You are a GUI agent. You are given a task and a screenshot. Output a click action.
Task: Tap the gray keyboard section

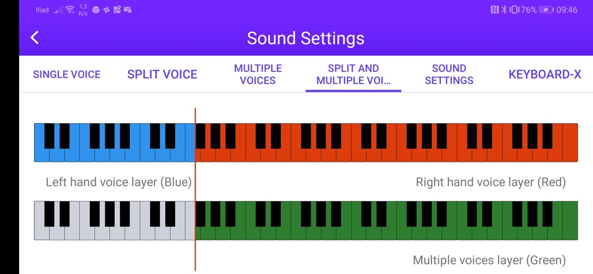[114, 232]
